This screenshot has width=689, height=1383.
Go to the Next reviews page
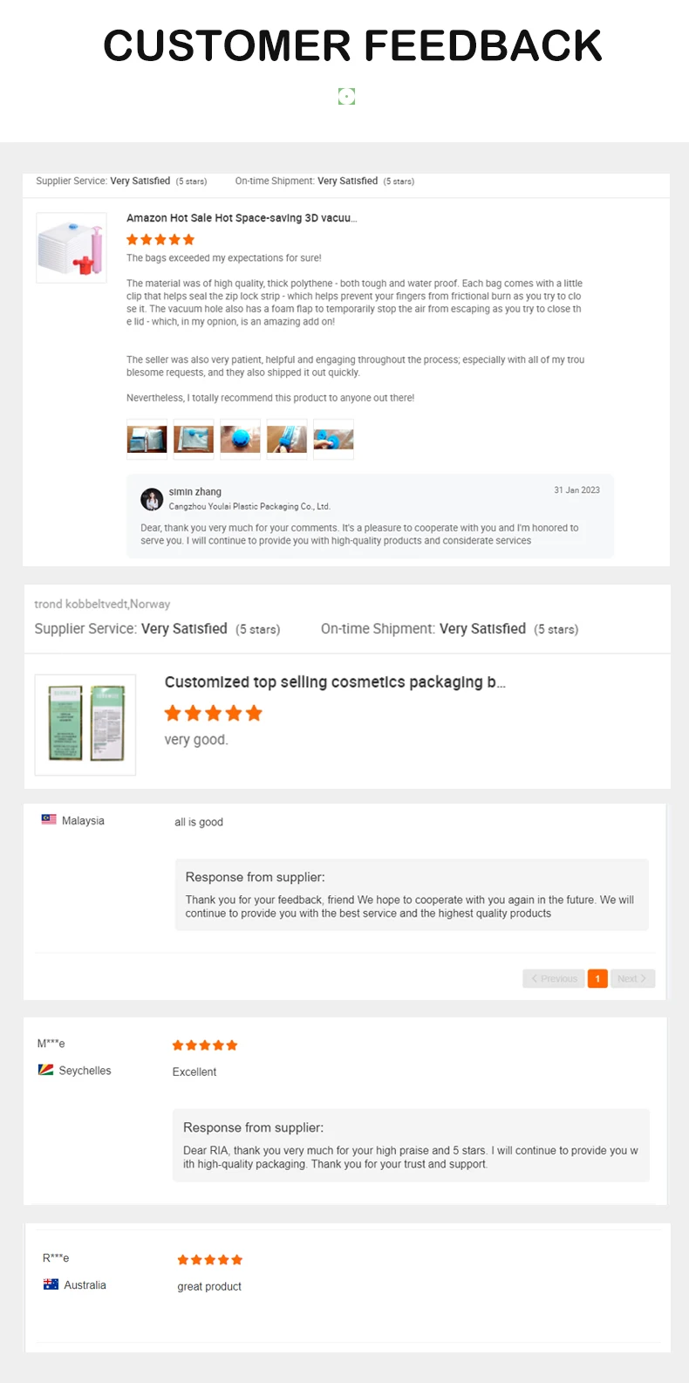click(x=632, y=979)
